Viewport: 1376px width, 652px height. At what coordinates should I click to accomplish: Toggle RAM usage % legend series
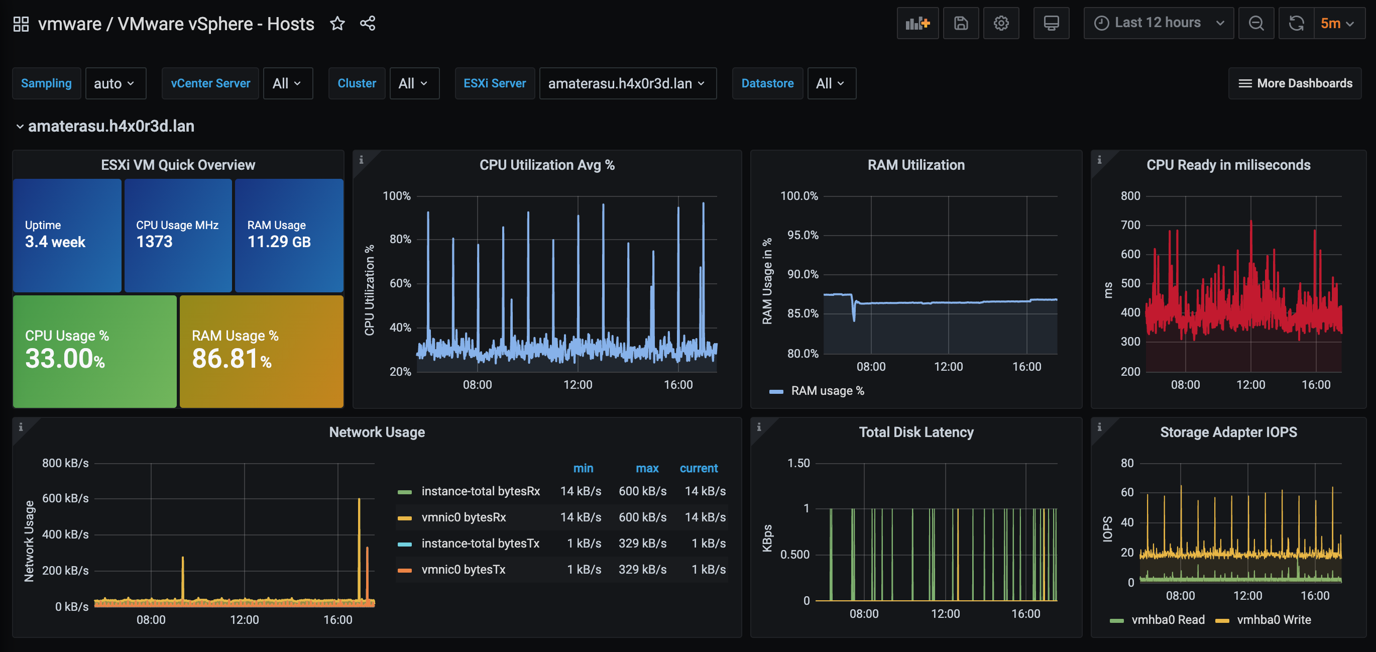tap(828, 391)
